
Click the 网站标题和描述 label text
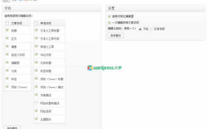[x=50, y=103]
